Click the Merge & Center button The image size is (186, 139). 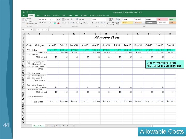point(82,23)
